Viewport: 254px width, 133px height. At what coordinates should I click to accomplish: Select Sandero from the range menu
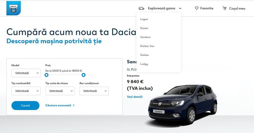(145, 37)
